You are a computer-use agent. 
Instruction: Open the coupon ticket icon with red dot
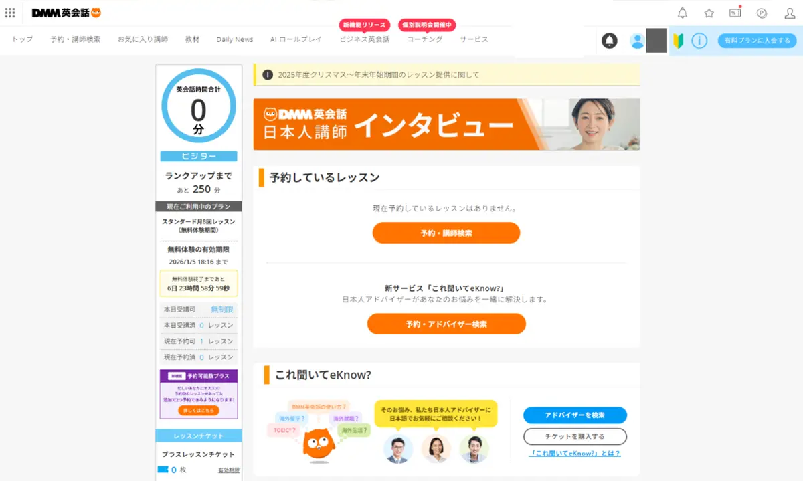[x=735, y=13]
